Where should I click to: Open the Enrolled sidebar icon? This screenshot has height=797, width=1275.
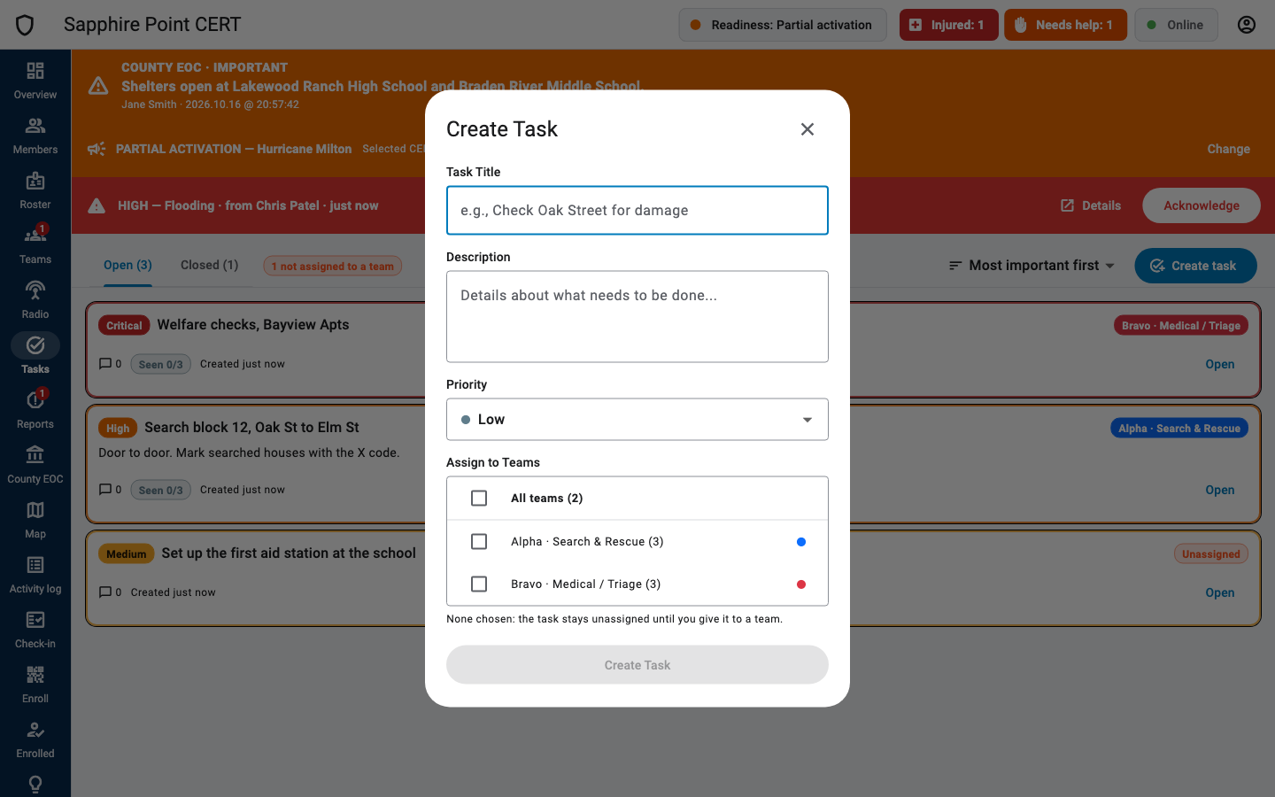coord(35,730)
